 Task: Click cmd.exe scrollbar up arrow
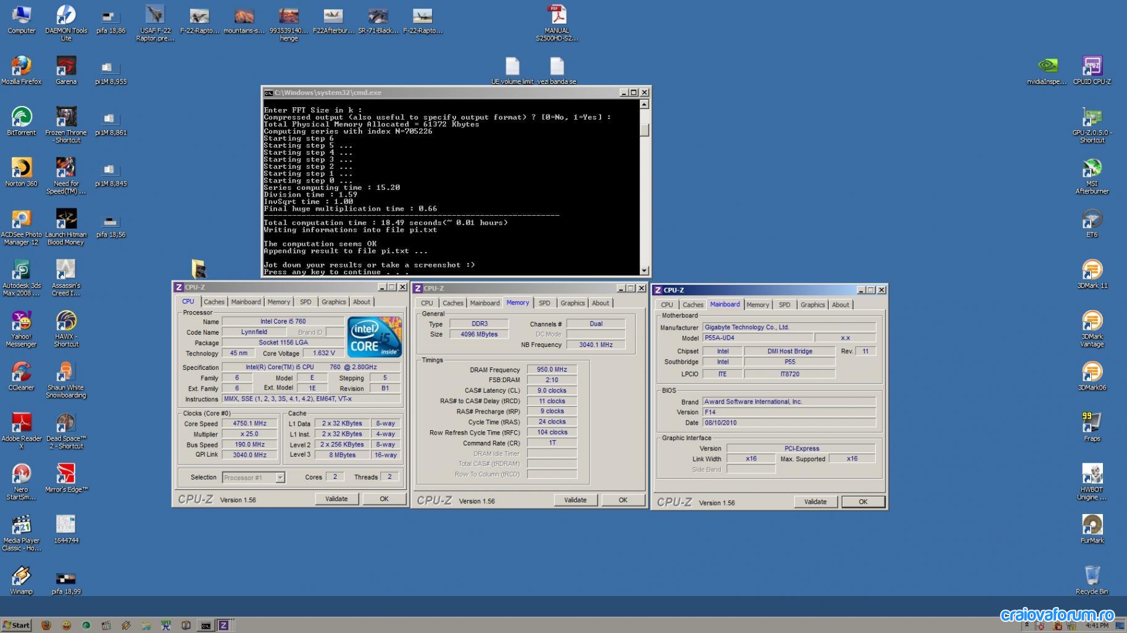[x=644, y=104]
